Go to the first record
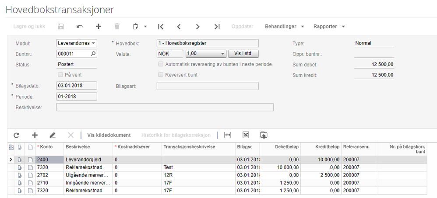 161,27
